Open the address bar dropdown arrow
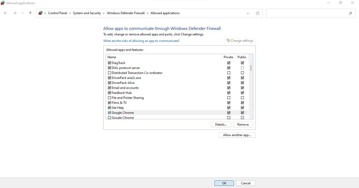Image resolution: width=359 pixels, height=188 pixels. [248, 13]
